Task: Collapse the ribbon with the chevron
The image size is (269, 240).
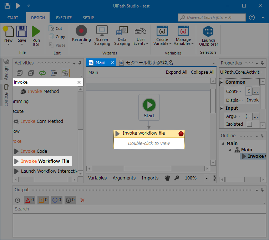Action: coord(263,17)
